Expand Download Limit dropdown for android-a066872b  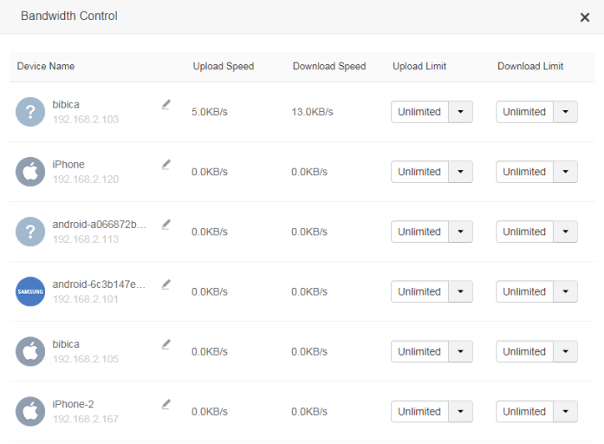pyautogui.click(x=566, y=232)
